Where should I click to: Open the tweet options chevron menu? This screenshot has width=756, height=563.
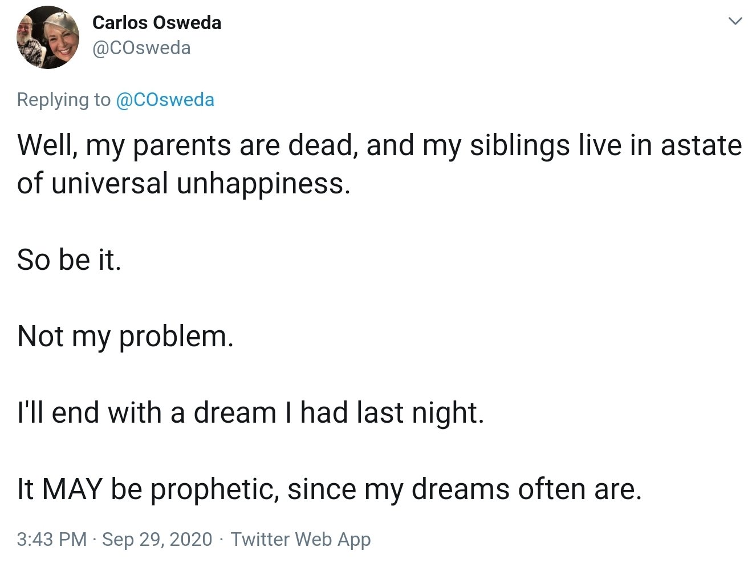[x=735, y=22]
